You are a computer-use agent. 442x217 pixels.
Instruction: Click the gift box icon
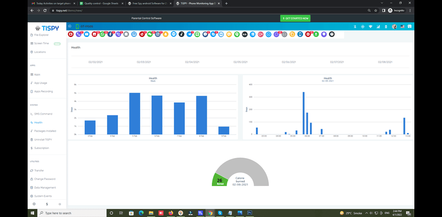[409, 26]
